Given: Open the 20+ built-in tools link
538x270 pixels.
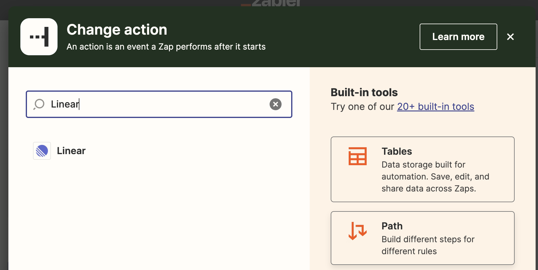Looking at the screenshot, I should coord(436,107).
